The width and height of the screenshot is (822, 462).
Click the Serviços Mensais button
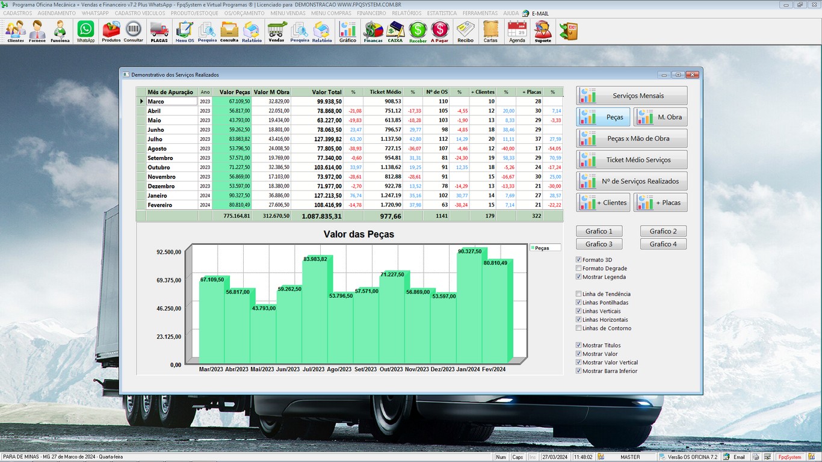[632, 96]
